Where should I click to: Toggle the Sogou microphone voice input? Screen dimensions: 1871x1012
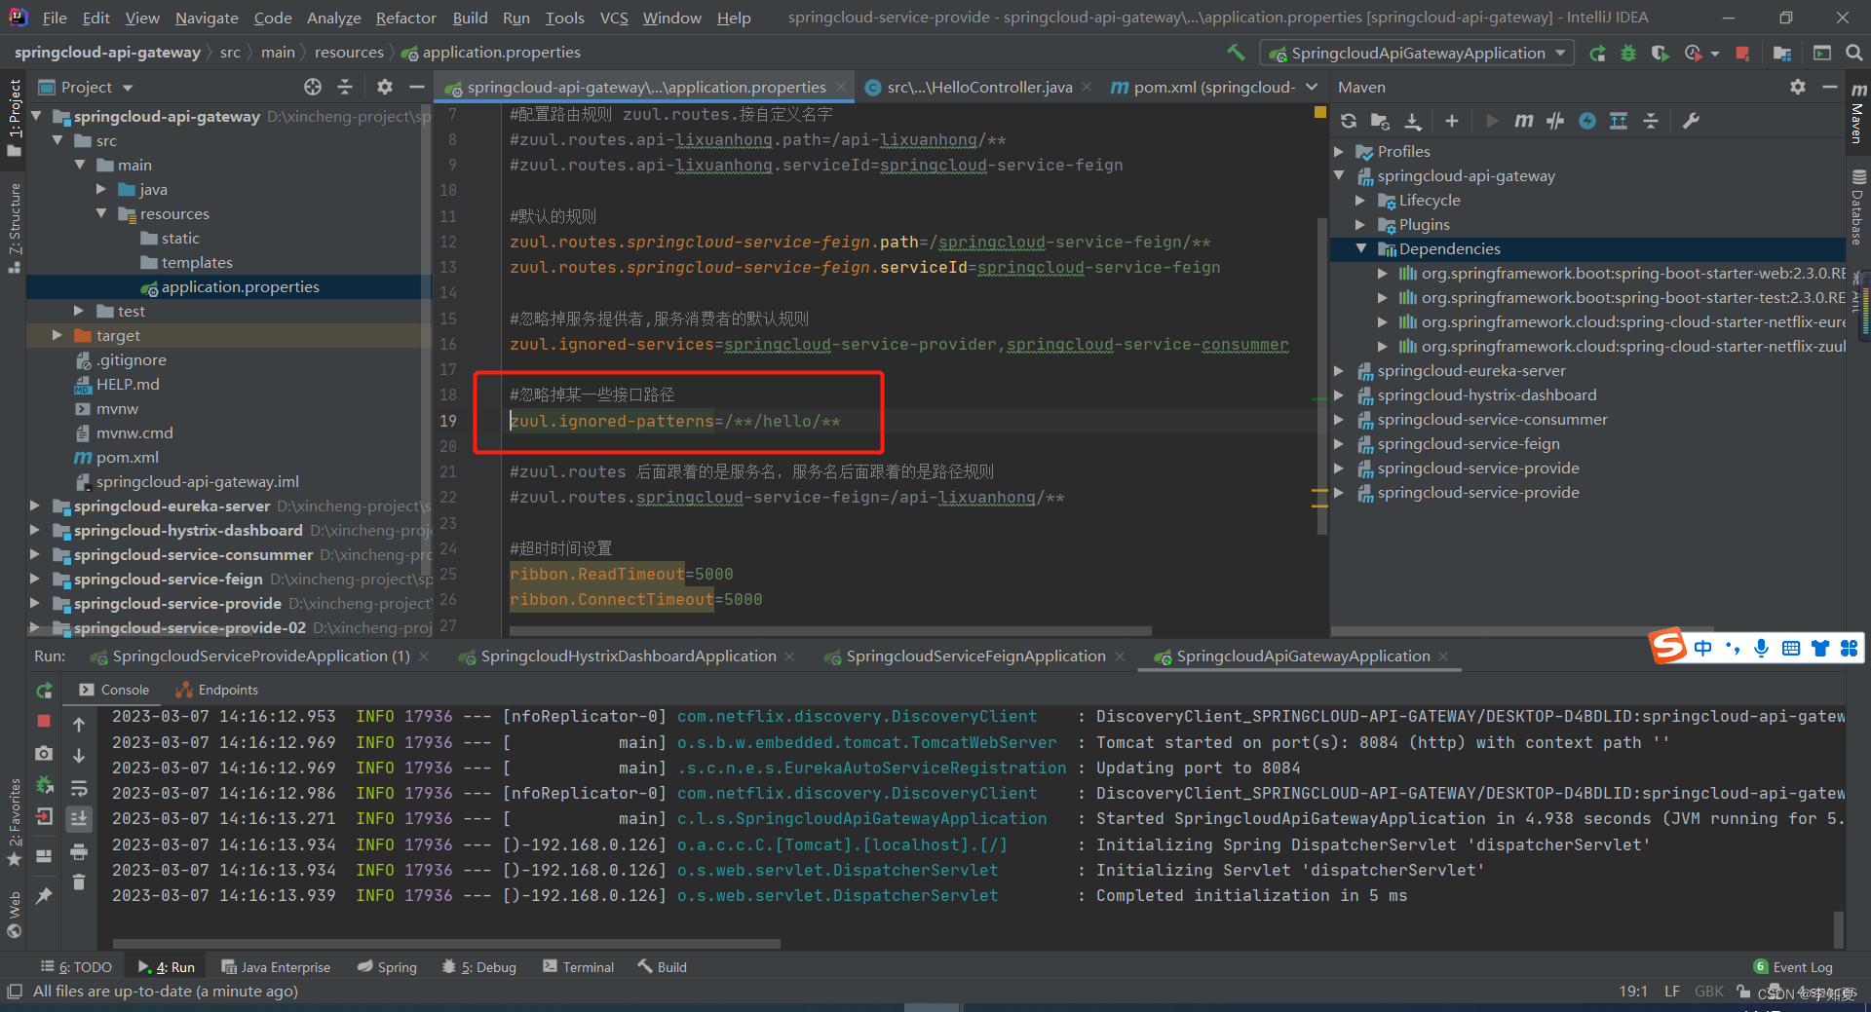(1761, 648)
